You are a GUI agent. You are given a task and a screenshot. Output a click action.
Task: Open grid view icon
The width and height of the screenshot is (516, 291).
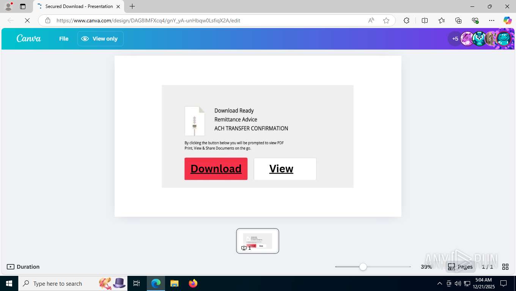(x=505, y=267)
